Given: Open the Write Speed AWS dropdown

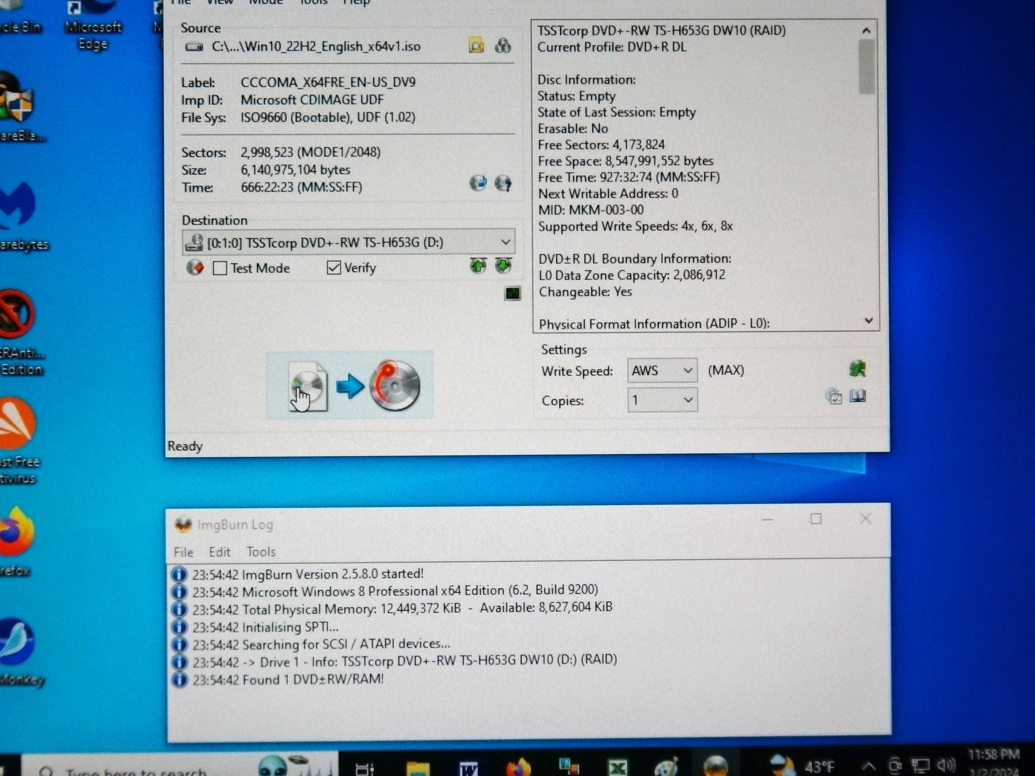Looking at the screenshot, I should tap(662, 370).
